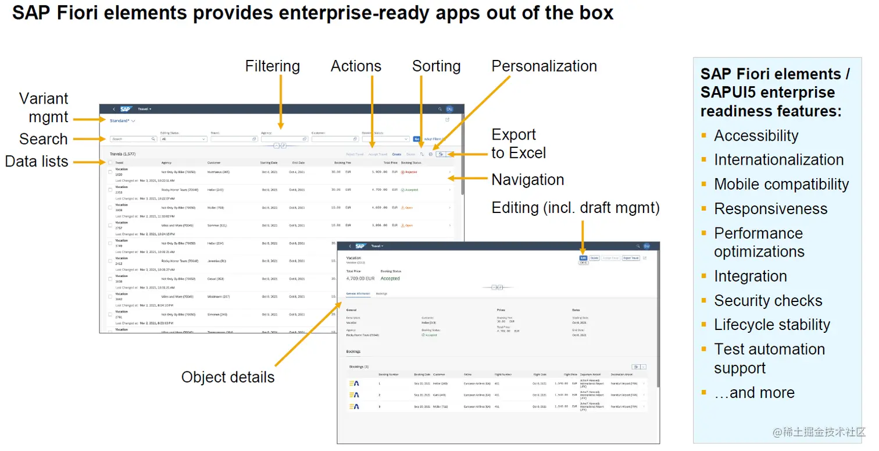The image size is (879, 451).
Task: Click the Heller (243) customer in booking 1
Action: click(440, 383)
